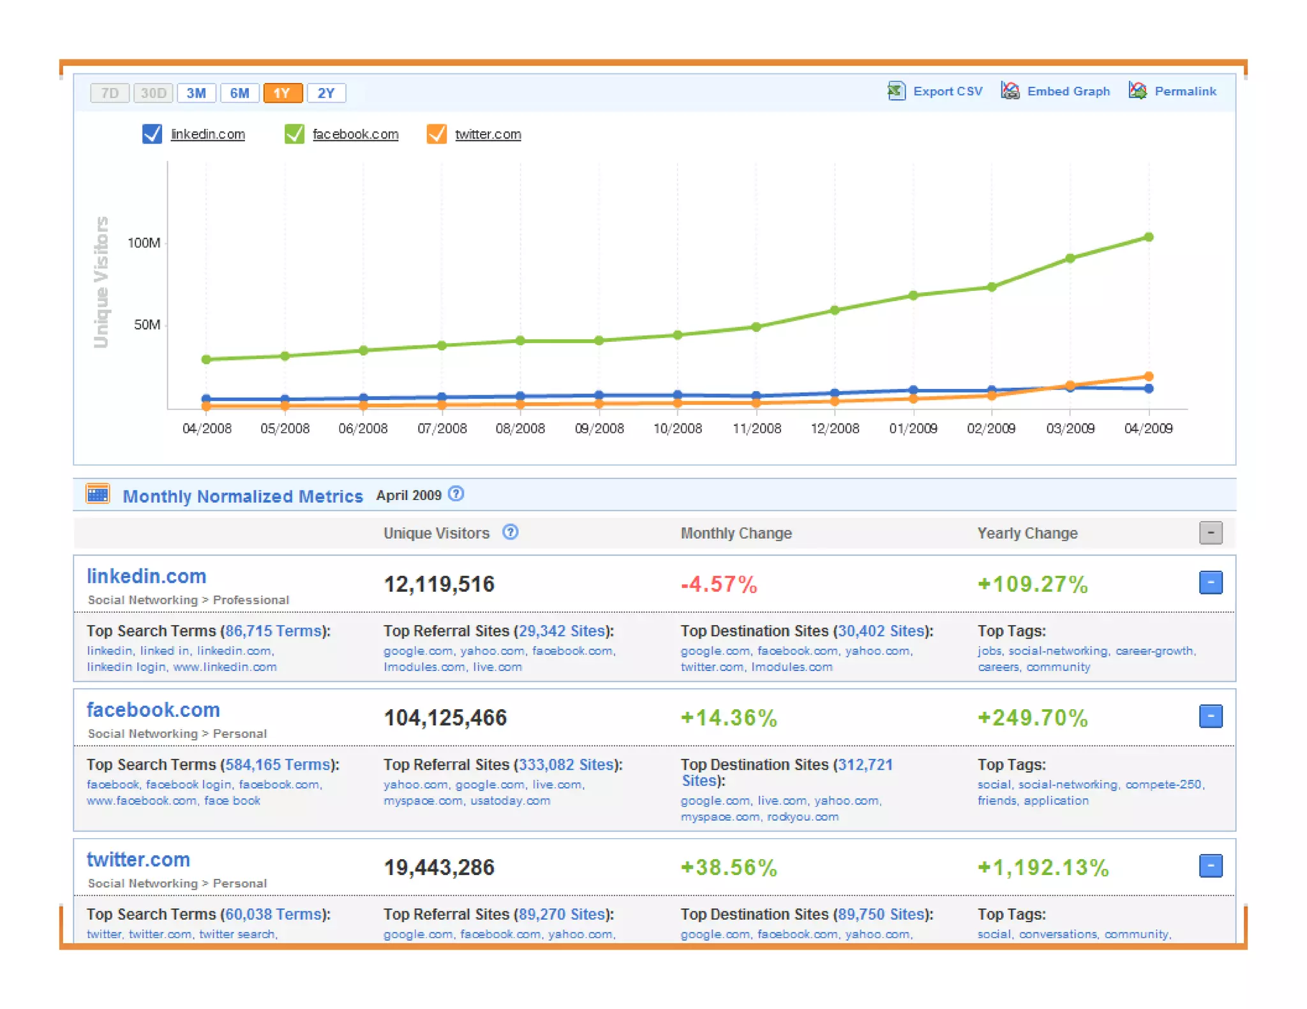Collapse all rows with gray header minus button

click(1210, 533)
